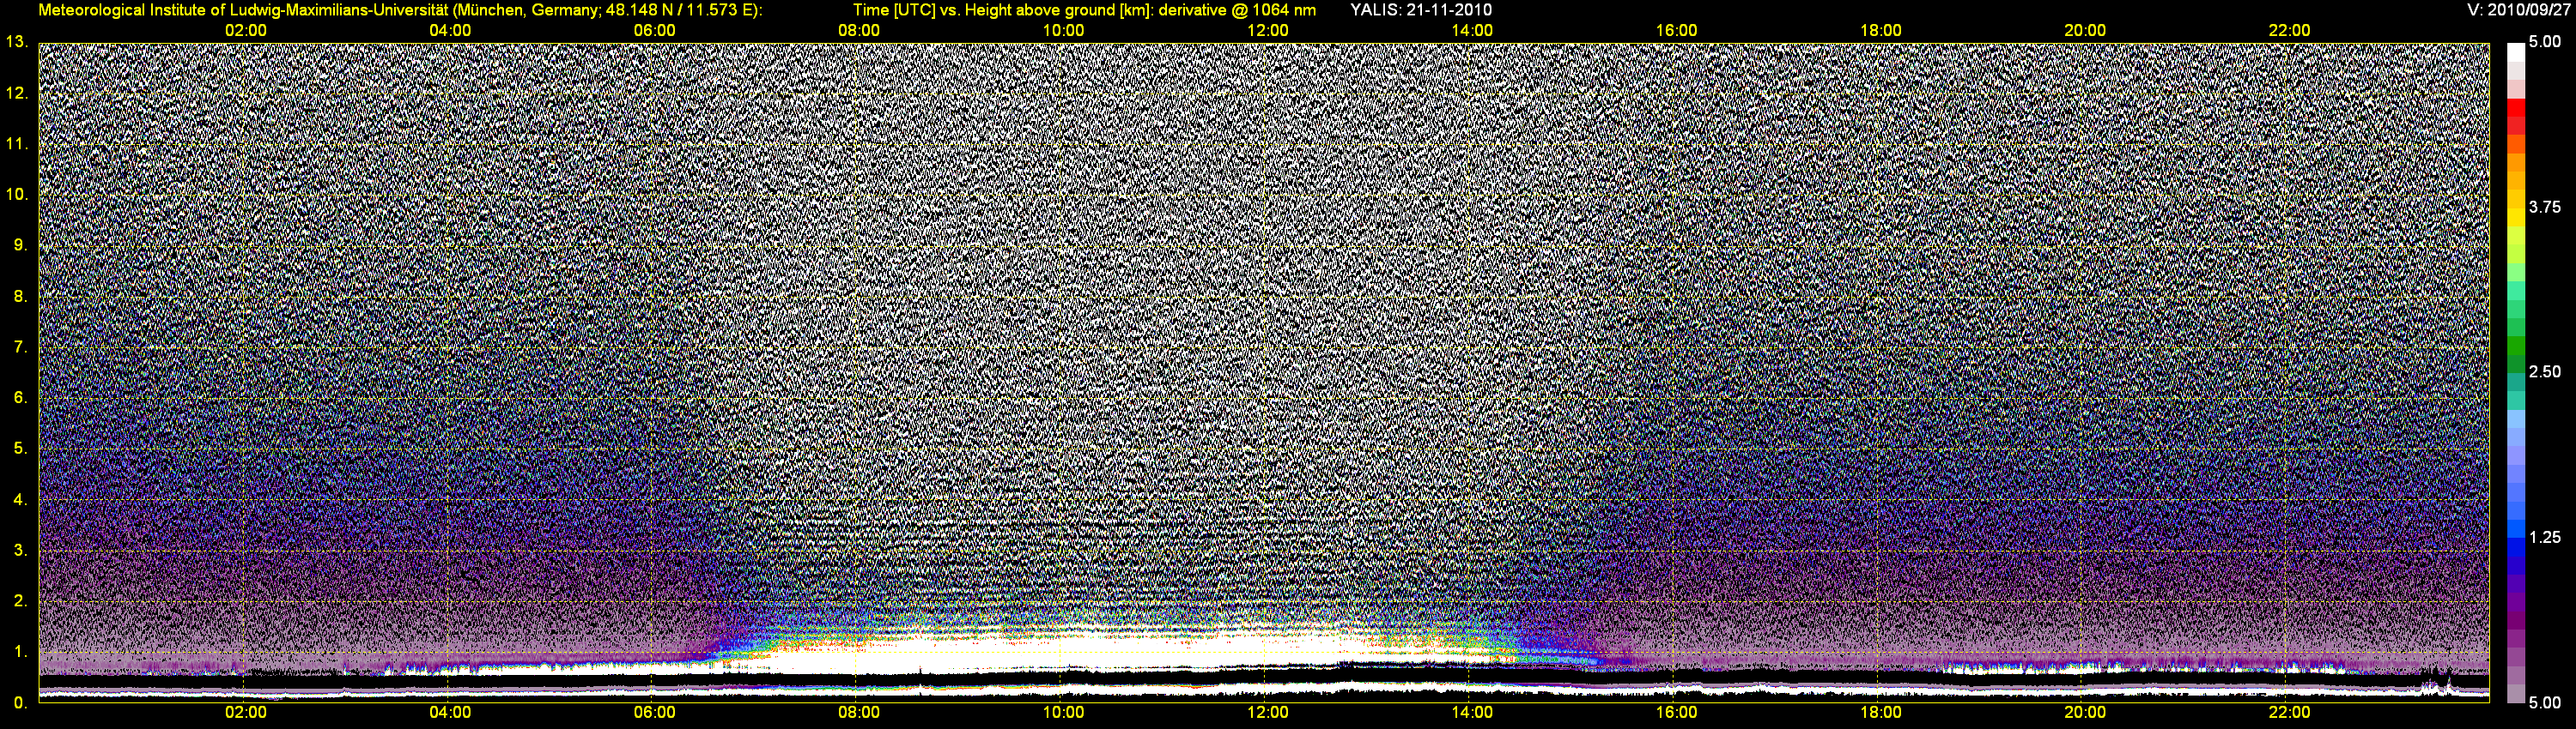The width and height of the screenshot is (2576, 729).
Task: Click the 22:00 label on the bottom time axis
Action: pos(2290,712)
